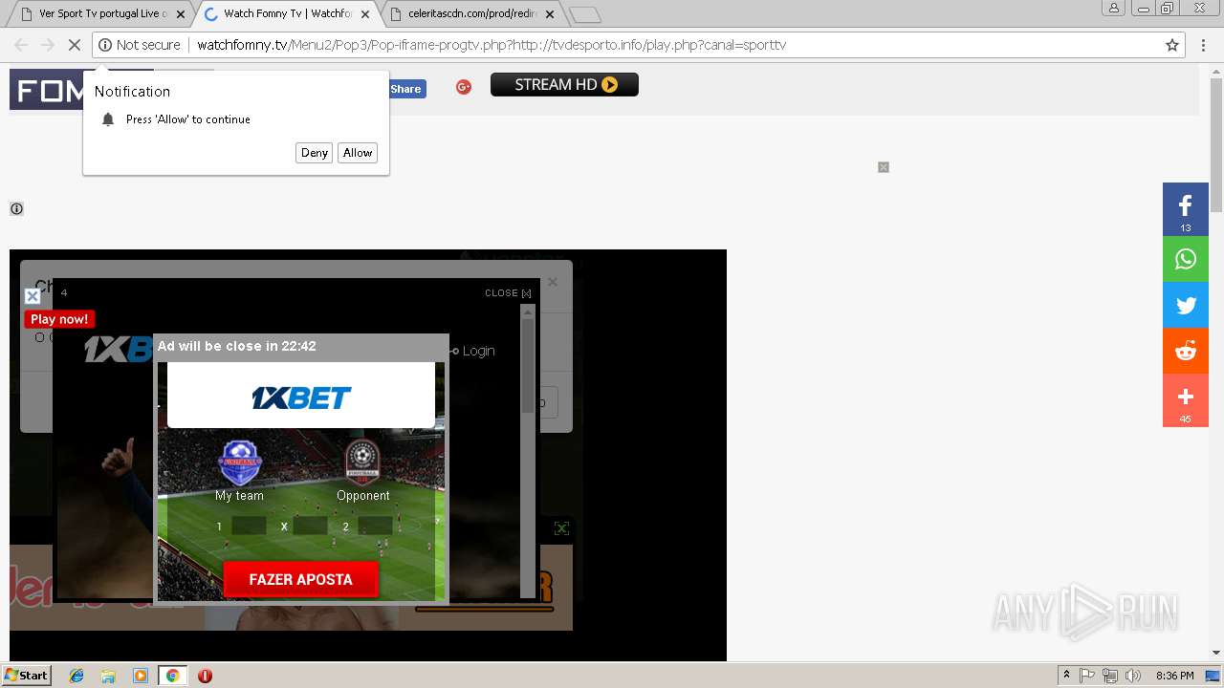Open the network tray icon

pyautogui.click(x=1110, y=676)
